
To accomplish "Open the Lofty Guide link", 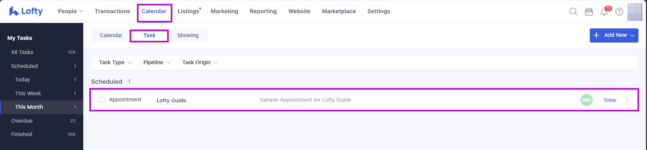I will click(x=171, y=100).
